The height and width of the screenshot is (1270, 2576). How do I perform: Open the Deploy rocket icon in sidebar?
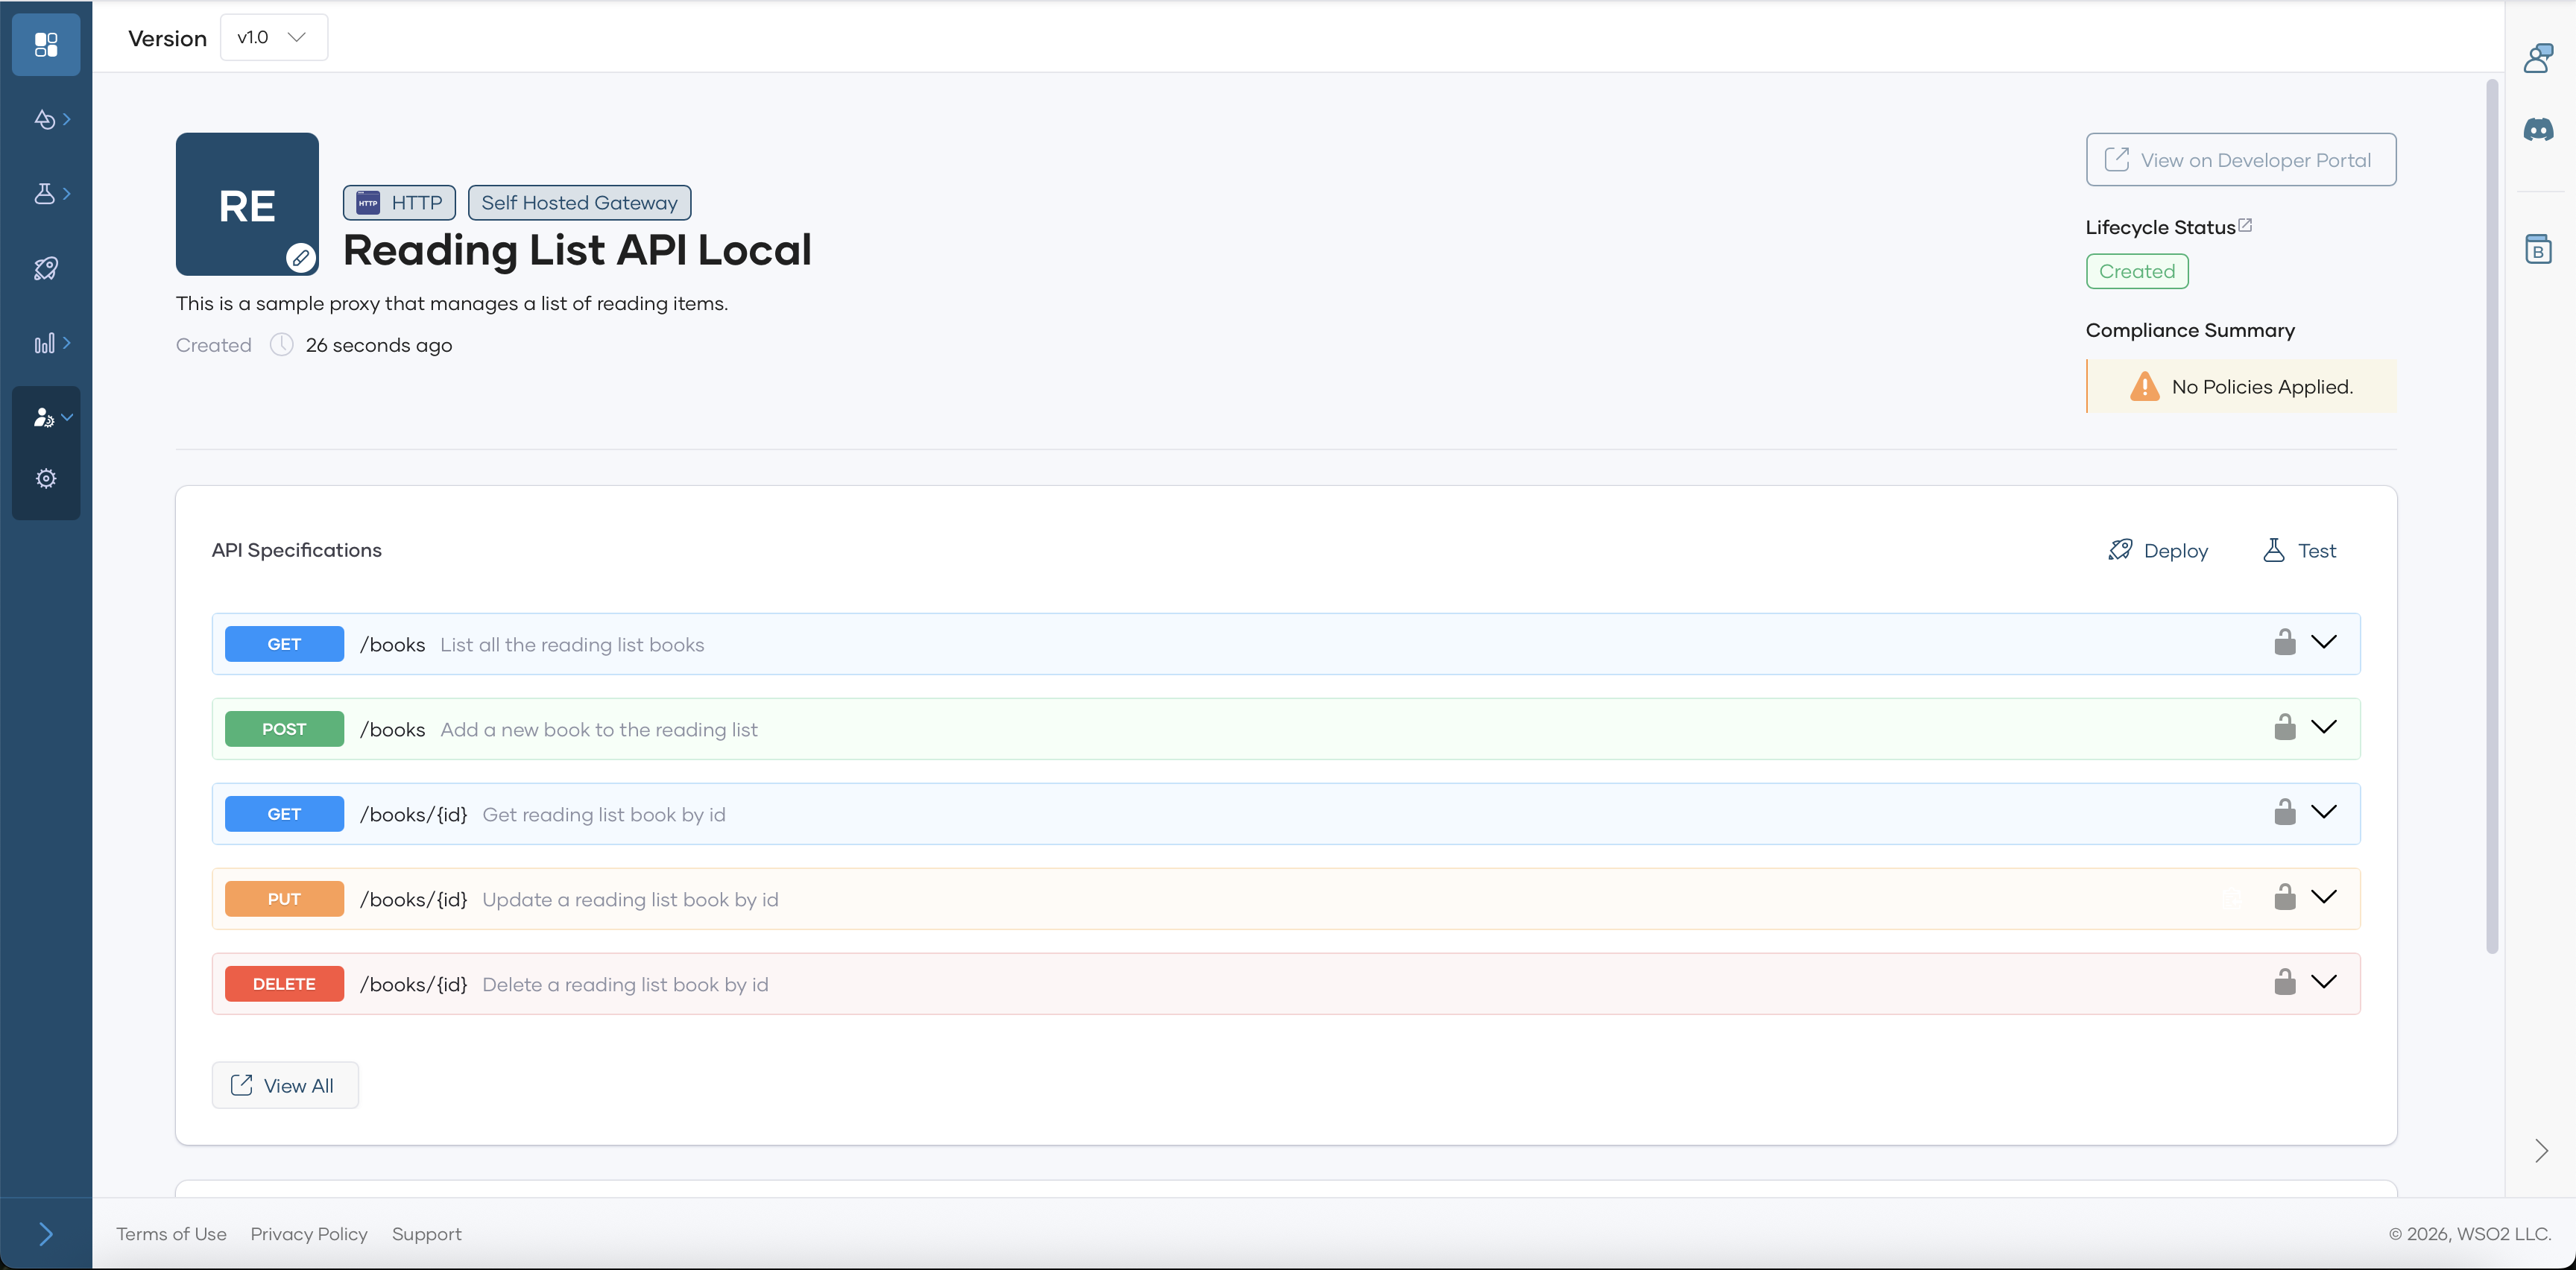[46, 268]
